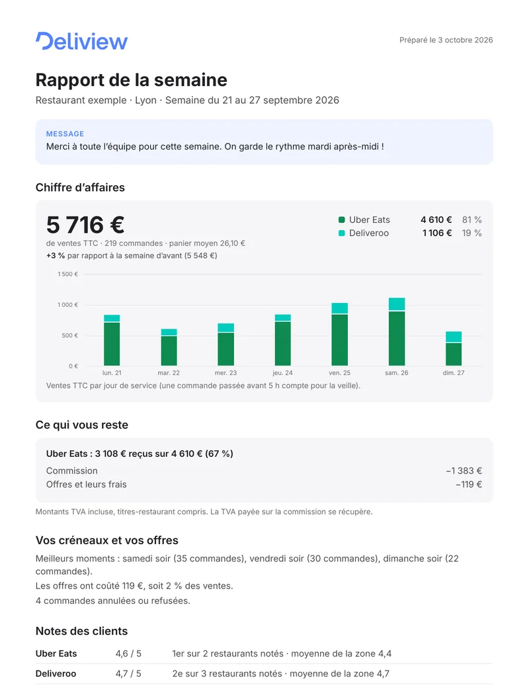Click the '−1 383 €' commission amount
This screenshot has height=695, width=529.
coord(464,471)
